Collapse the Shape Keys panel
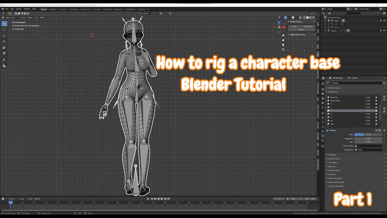Screen dimensions: 387x218 (333, 92)
